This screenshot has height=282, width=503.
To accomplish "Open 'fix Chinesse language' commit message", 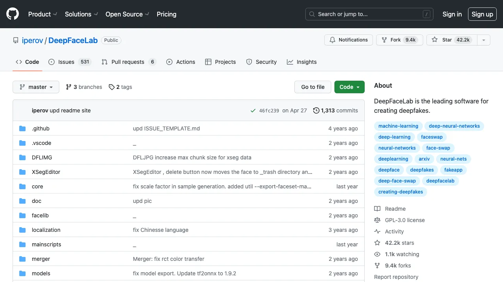I will (x=161, y=230).
